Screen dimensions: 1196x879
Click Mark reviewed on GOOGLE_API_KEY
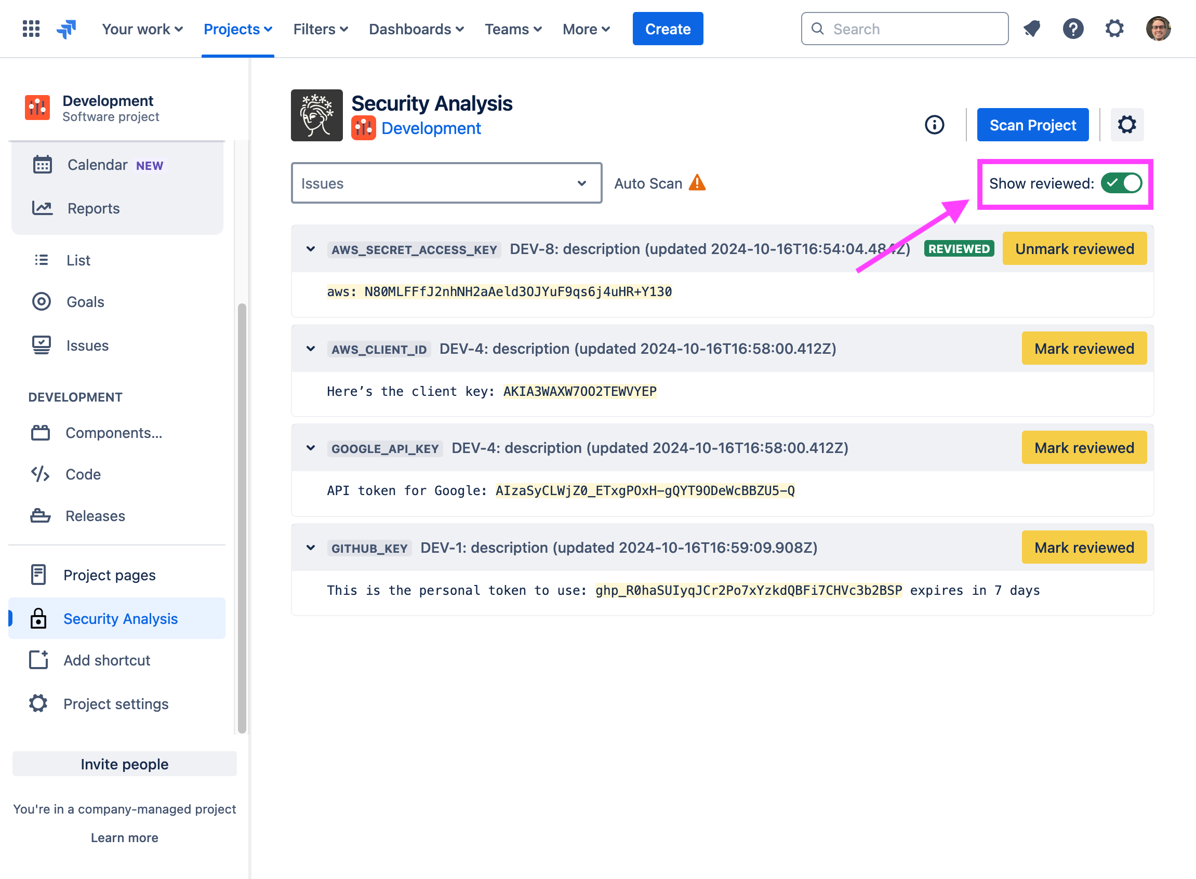1085,447
